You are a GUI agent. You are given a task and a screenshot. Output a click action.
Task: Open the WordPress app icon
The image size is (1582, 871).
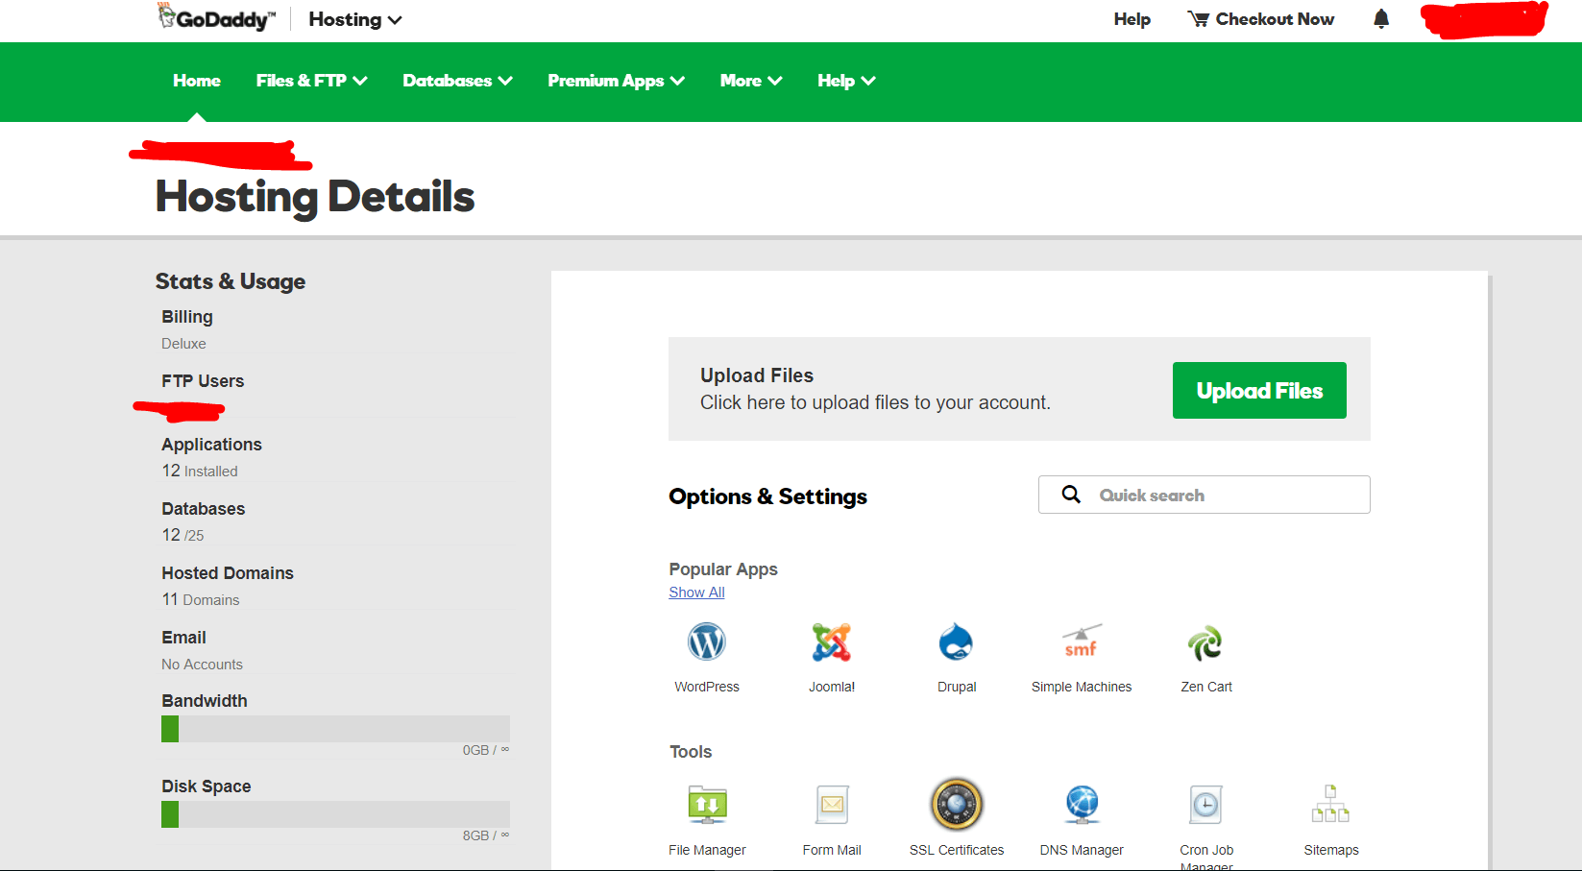[x=707, y=642]
